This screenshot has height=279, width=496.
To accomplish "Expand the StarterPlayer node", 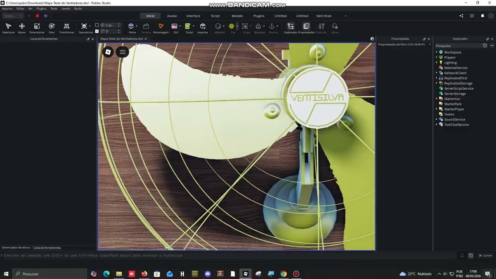I will point(436,109).
